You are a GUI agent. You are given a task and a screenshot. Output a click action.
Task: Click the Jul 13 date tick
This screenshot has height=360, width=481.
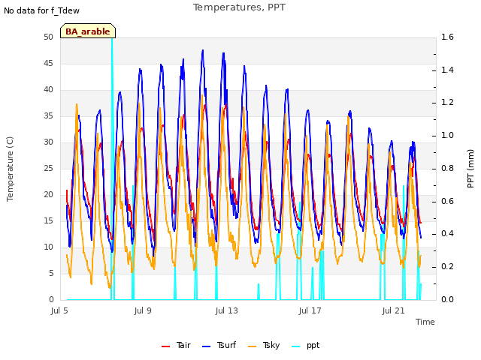point(226,310)
